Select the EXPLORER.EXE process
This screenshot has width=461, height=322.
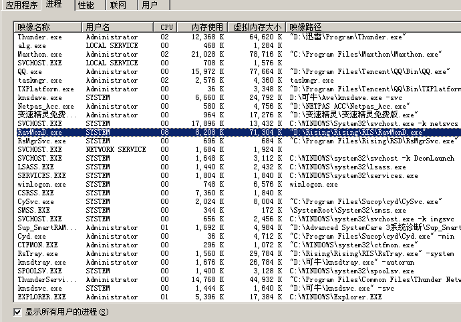(238, 297)
